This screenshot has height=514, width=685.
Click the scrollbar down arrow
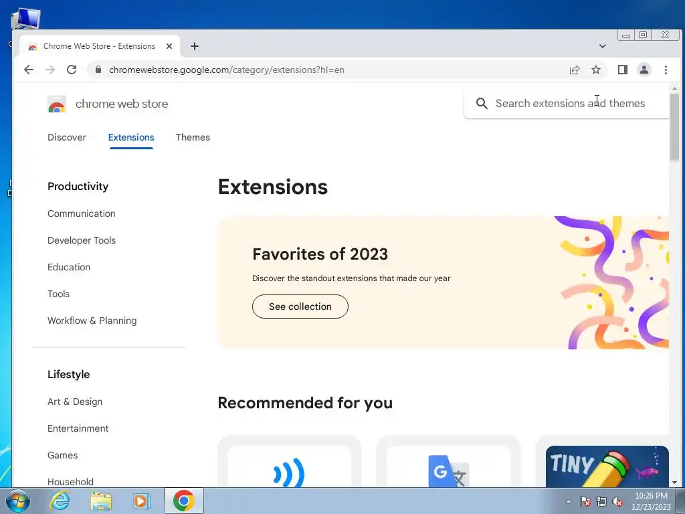pos(674,483)
